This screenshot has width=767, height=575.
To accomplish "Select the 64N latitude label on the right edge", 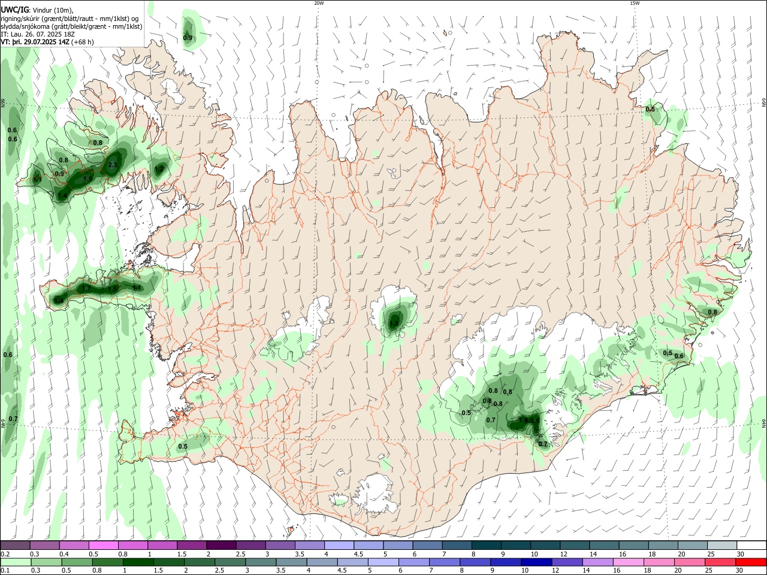I will coord(764,422).
